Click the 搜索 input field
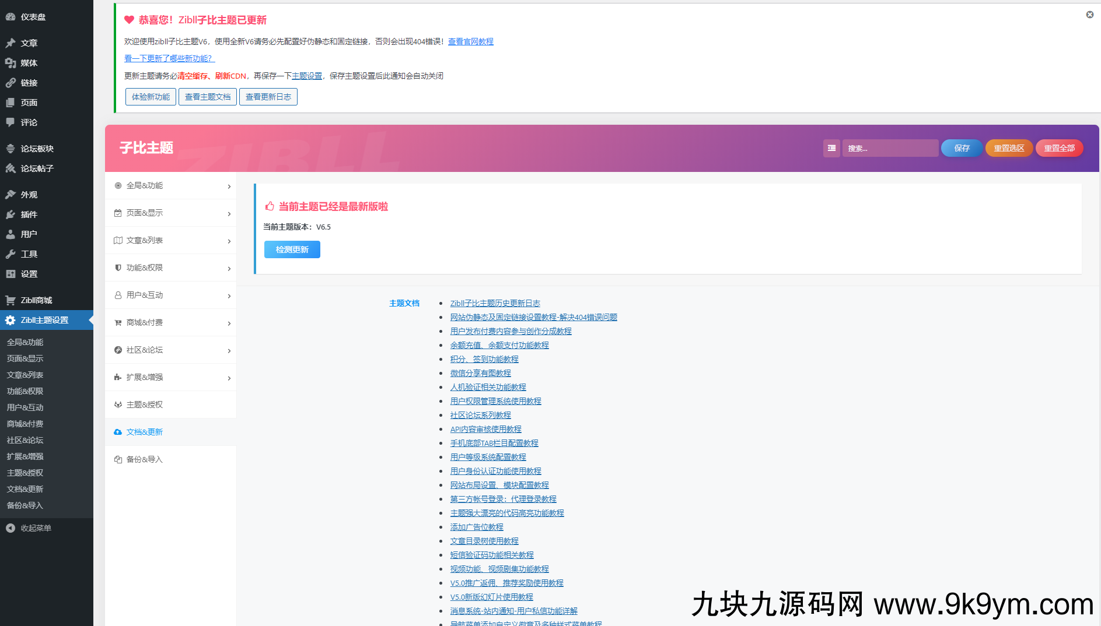The image size is (1101, 626). 890,148
